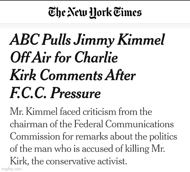Viewport: 190px width, 172px height.
Task: Click The New York Times logo
Action: coord(95,12)
